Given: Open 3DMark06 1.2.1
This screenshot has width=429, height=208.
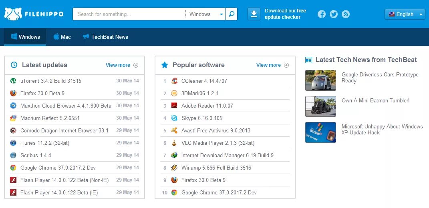Looking at the screenshot, I should [200, 93].
